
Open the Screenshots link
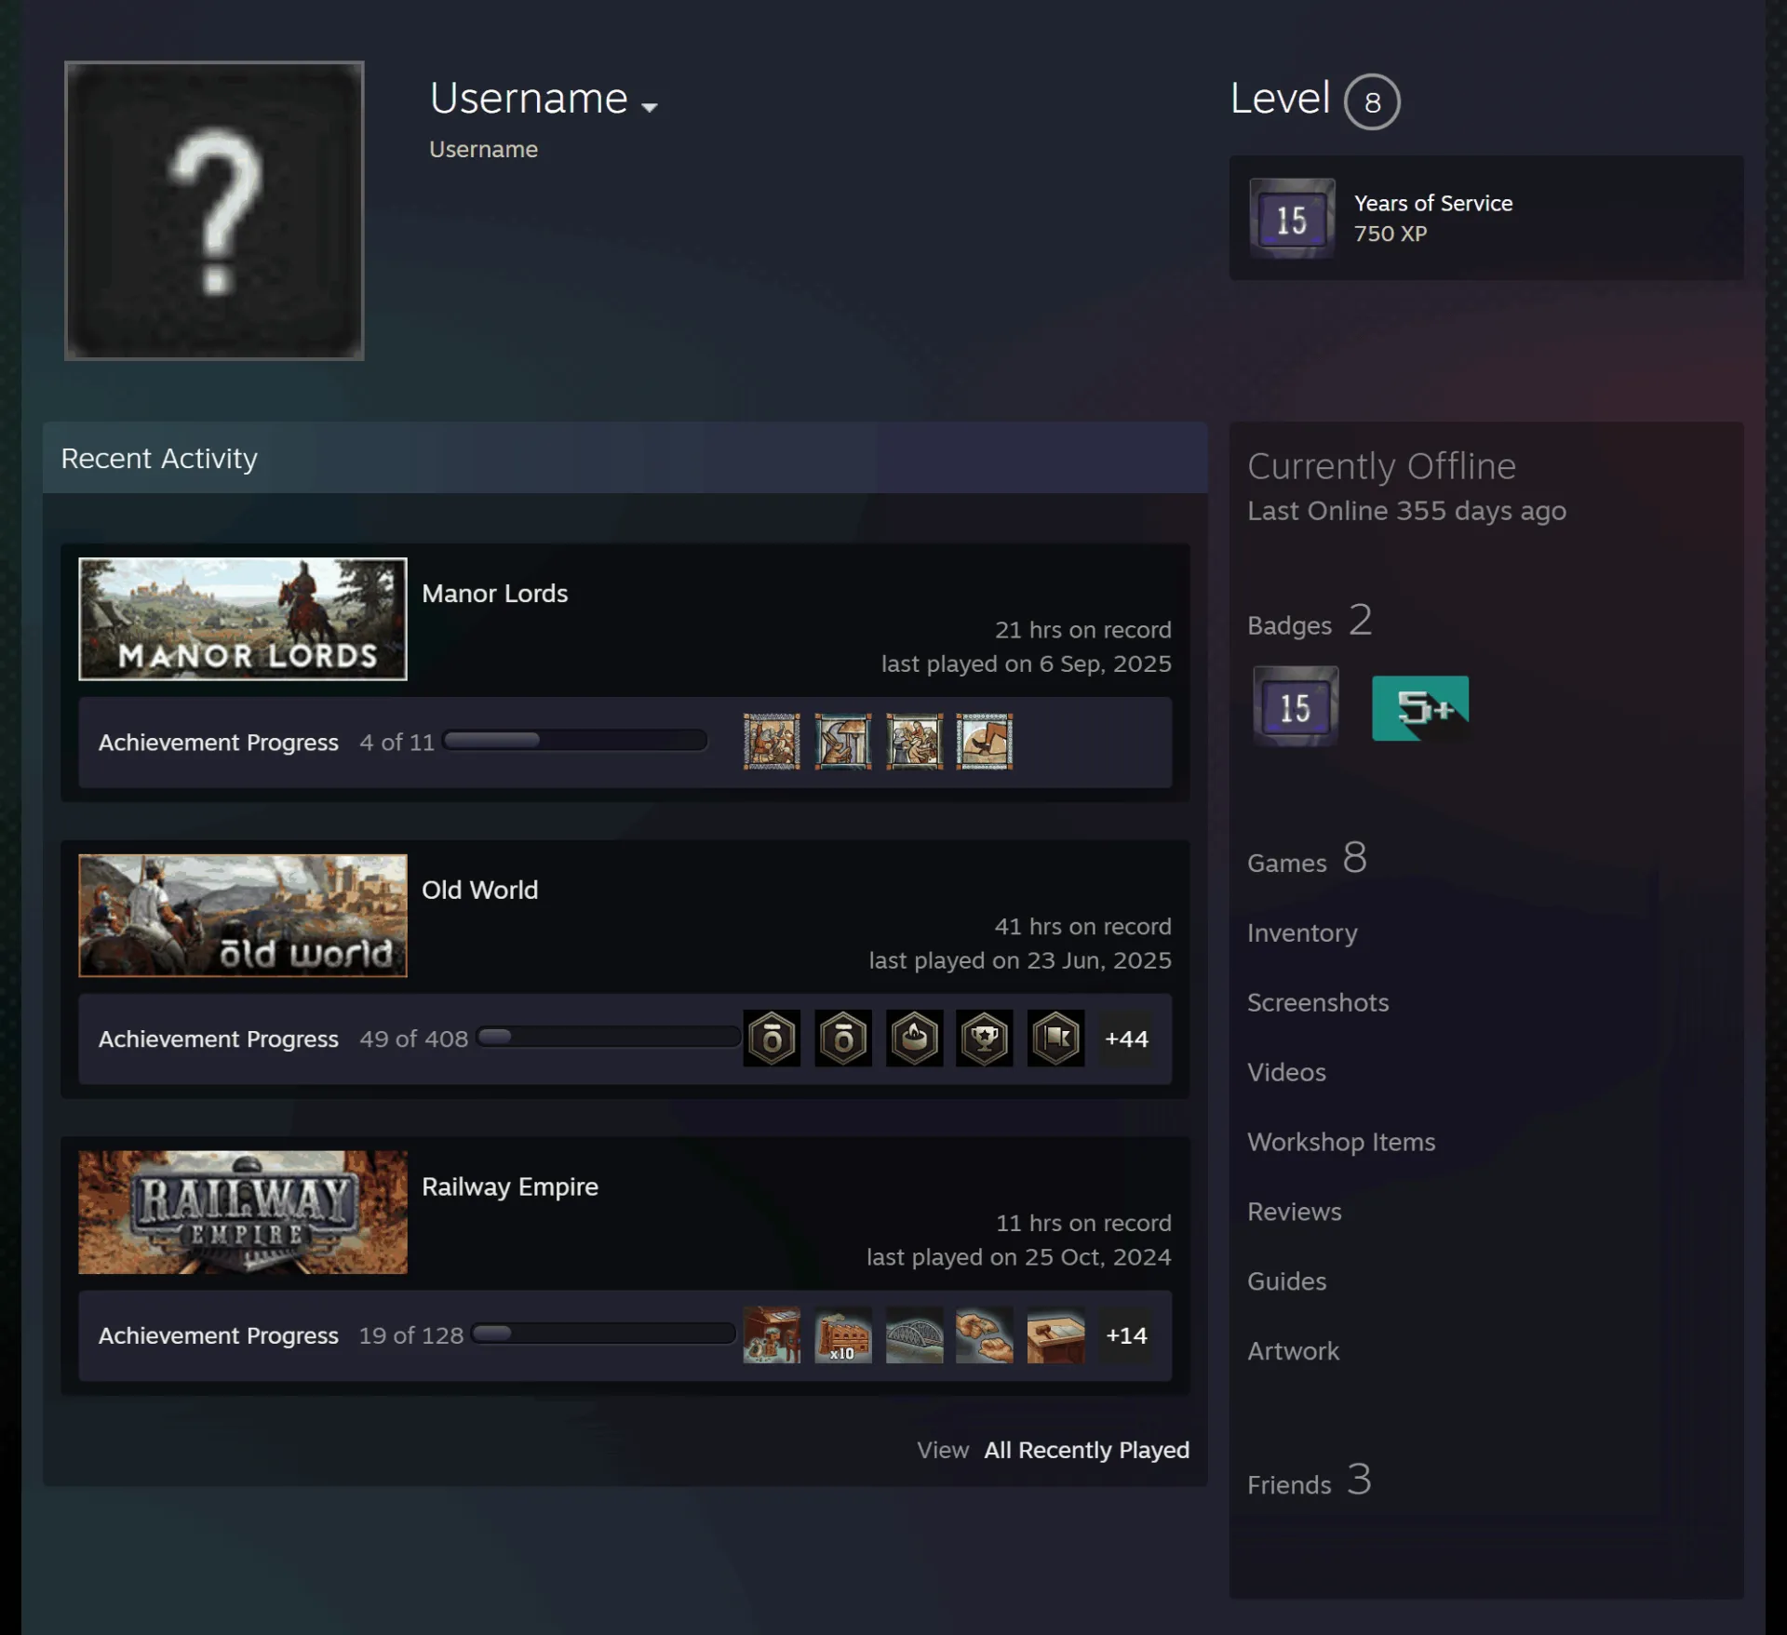(x=1318, y=1002)
